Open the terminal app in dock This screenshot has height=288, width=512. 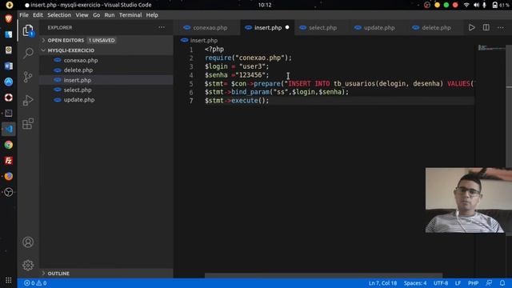point(9,114)
